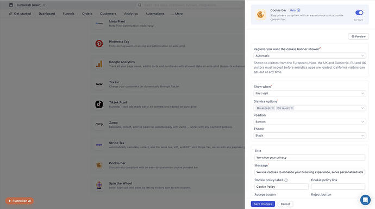Open the Pinterest Tag app title

coord(119,42)
